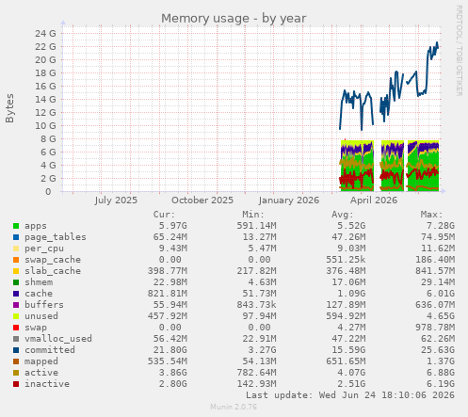Click the 'Cur:' column header
Viewport: 468px width, 417px height.
(164, 215)
